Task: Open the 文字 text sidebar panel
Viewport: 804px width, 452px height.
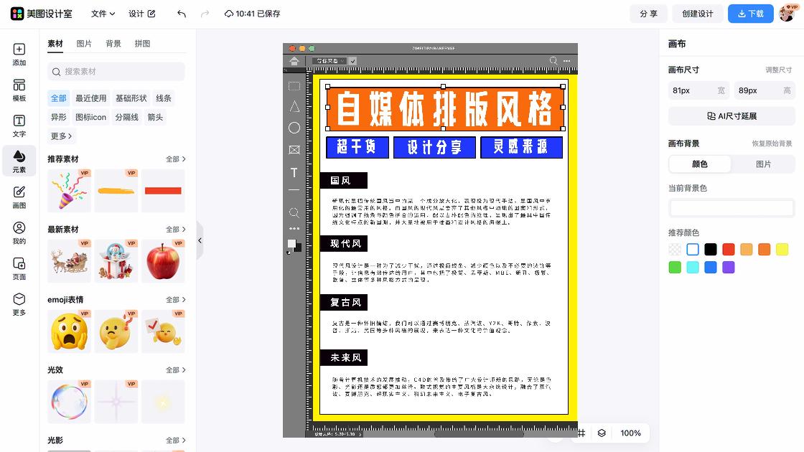Action: [19, 126]
